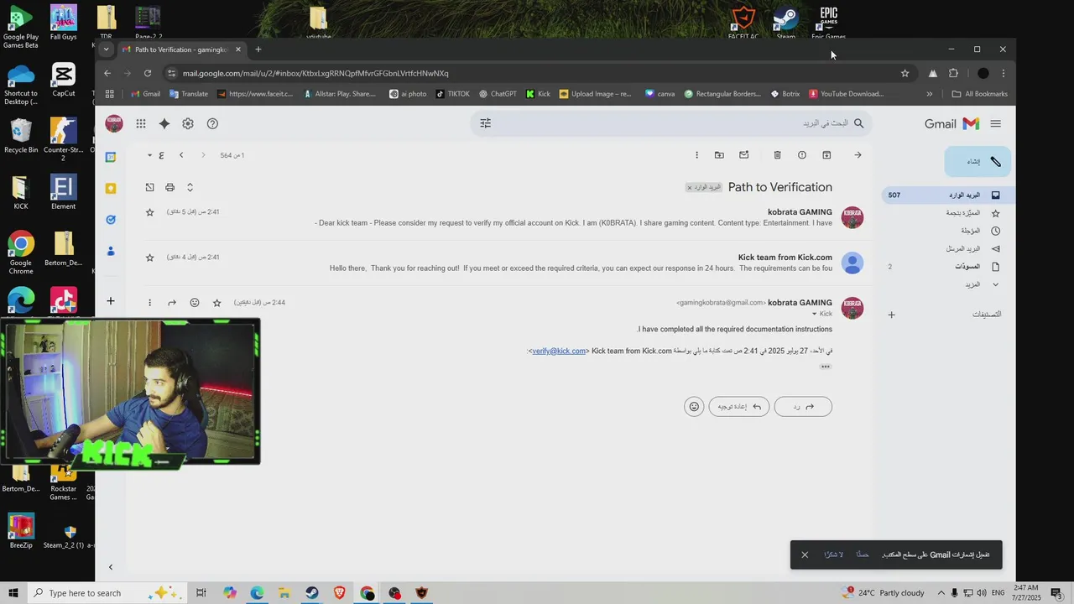The width and height of the screenshot is (1074, 604).
Task: Show search options filter sliders
Action: point(485,123)
